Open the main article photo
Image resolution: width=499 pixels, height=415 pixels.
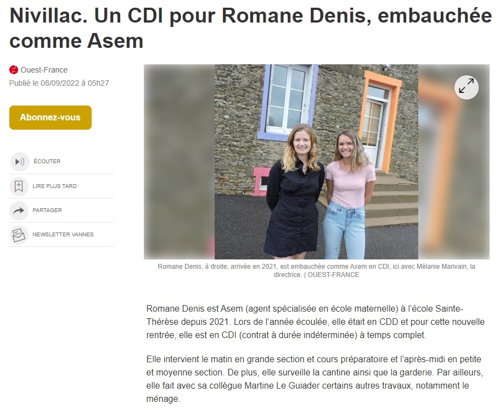point(316,162)
